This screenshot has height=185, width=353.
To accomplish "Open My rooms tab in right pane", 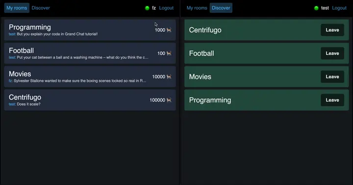I will (197, 8).
